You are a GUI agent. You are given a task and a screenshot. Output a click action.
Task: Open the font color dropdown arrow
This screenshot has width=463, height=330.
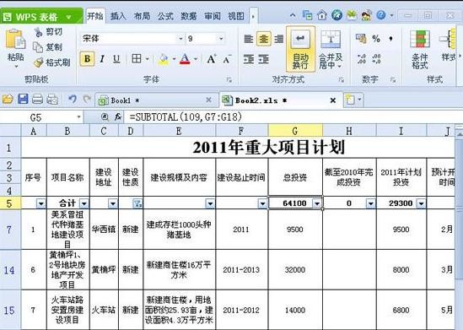point(196,59)
